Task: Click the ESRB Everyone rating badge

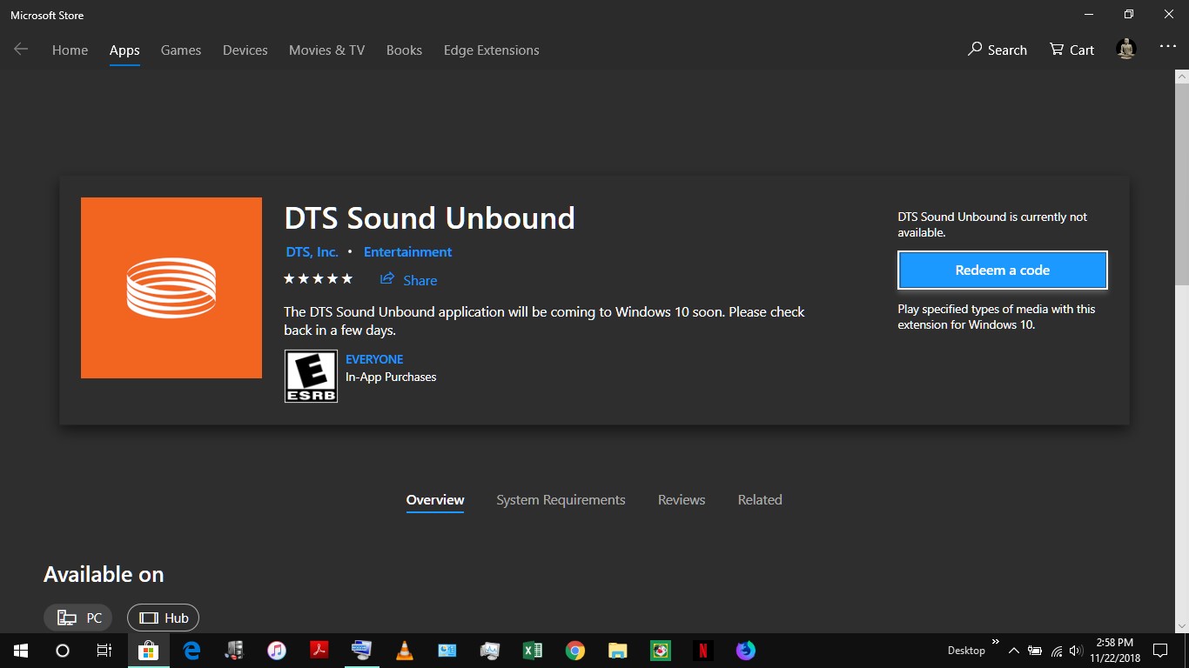Action: pyautogui.click(x=311, y=377)
